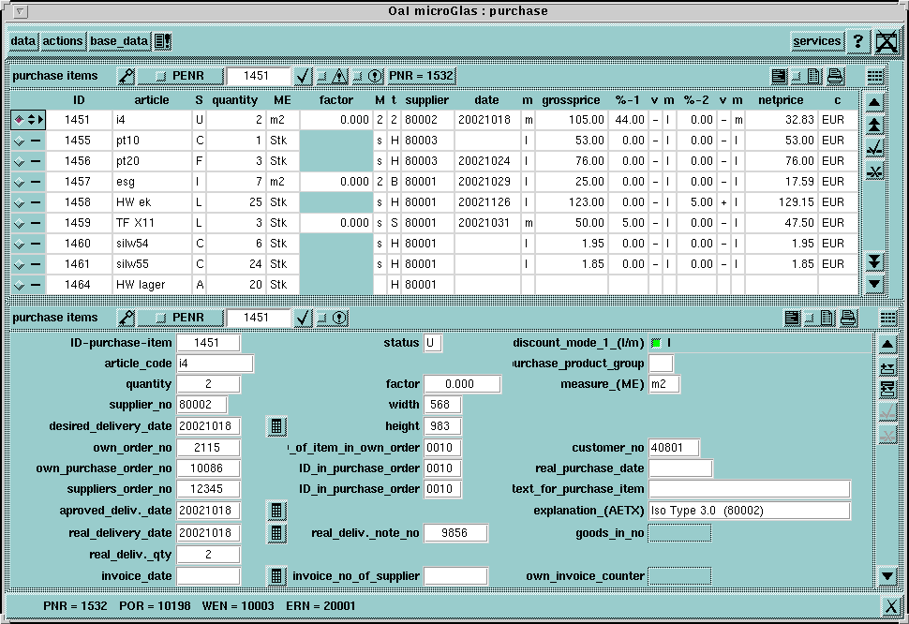The width and height of the screenshot is (909, 624).
Task: Open the window menu in the title bar
Action: coord(21,11)
